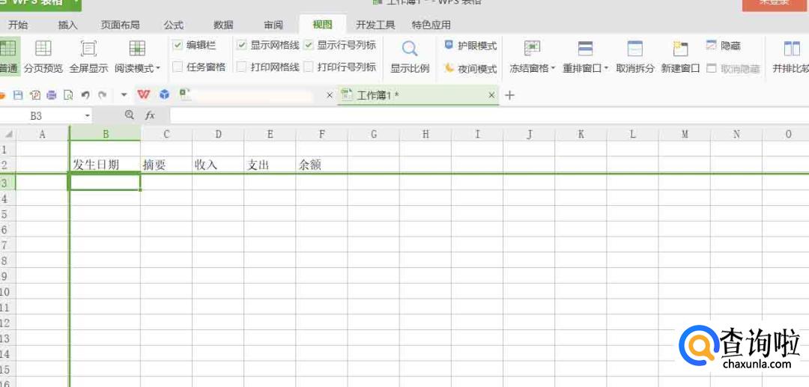Select row 3 header

(x=7, y=183)
